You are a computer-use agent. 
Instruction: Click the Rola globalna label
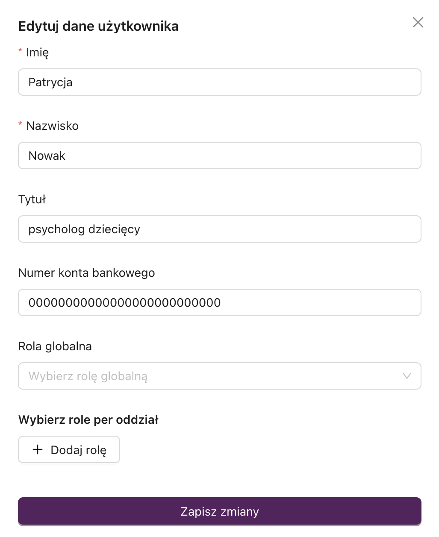click(55, 346)
